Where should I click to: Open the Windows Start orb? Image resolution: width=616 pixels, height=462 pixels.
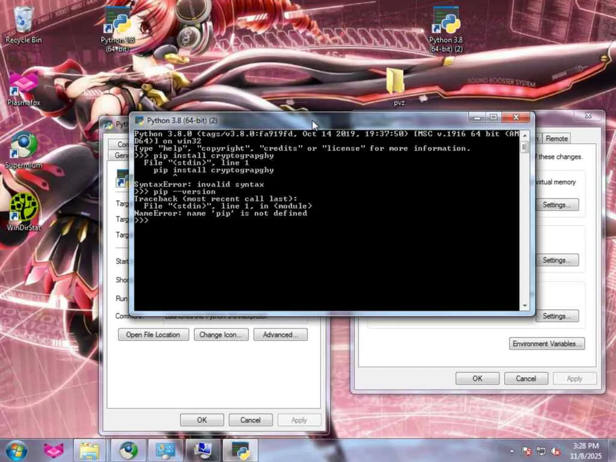coord(16,450)
